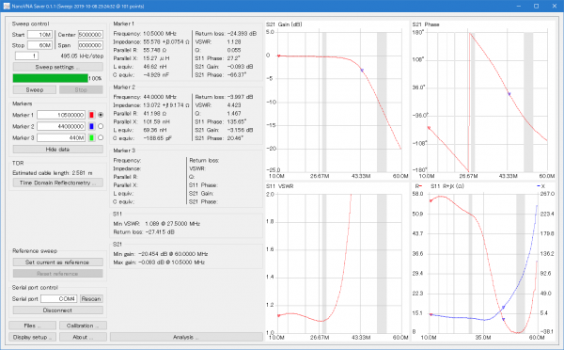
Task: Click the 495.05 kHz/step label
Action: [82, 56]
